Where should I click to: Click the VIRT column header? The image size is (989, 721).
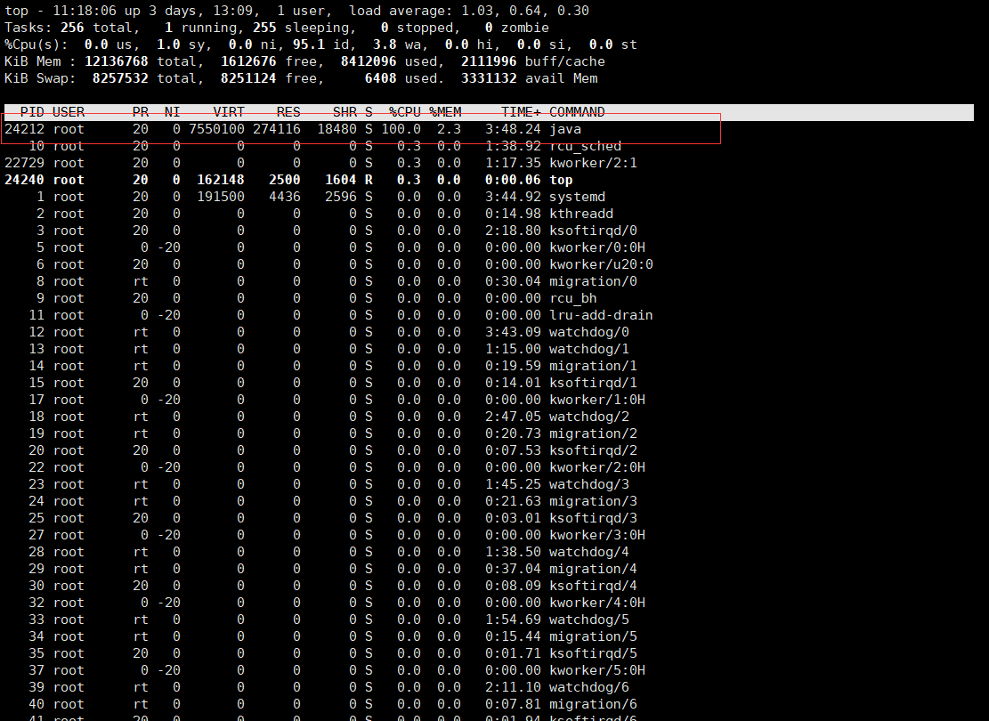tap(228, 112)
